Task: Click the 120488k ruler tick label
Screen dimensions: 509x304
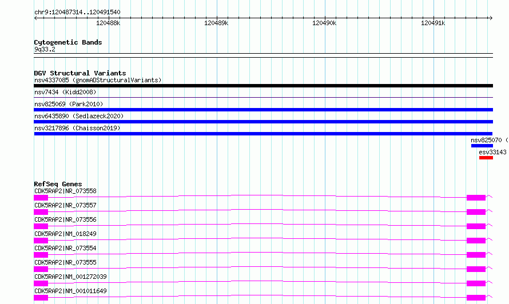Action: pos(108,23)
